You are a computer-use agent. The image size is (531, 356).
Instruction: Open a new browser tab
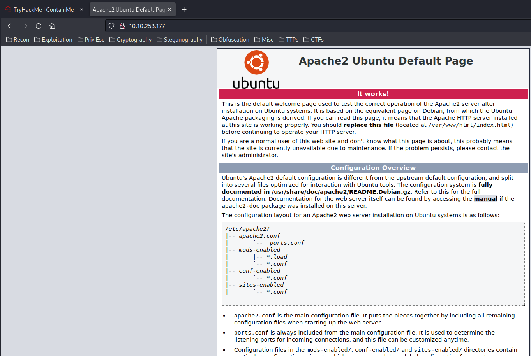[184, 10]
